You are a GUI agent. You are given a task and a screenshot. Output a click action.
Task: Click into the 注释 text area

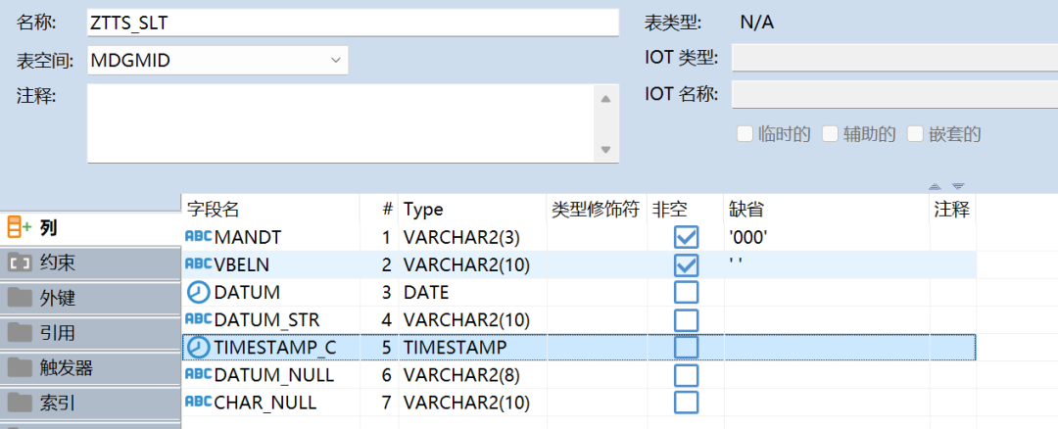click(342, 123)
